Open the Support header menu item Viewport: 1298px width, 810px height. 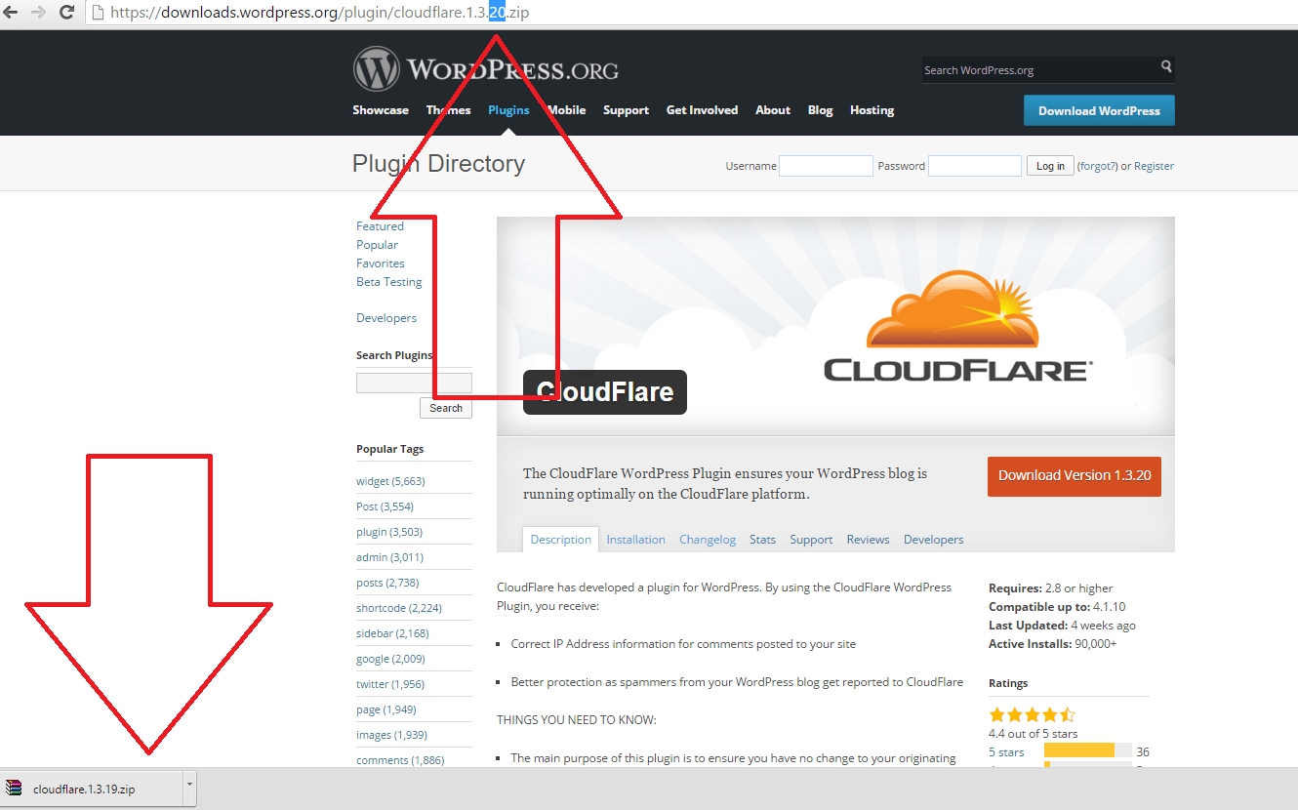626,110
